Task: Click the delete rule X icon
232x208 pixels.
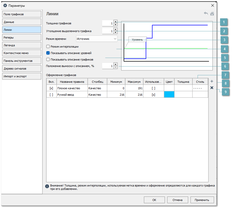Action: pos(212,88)
